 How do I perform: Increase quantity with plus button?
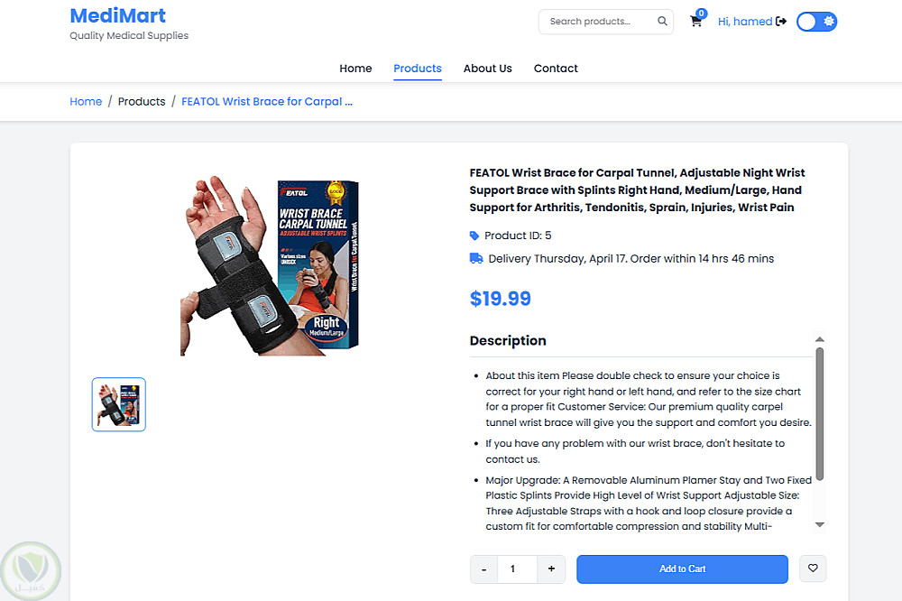[x=551, y=569]
